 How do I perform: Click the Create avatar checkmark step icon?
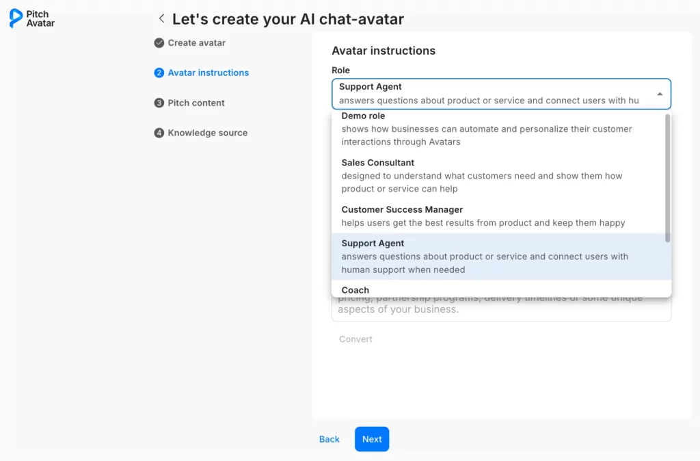[159, 42]
